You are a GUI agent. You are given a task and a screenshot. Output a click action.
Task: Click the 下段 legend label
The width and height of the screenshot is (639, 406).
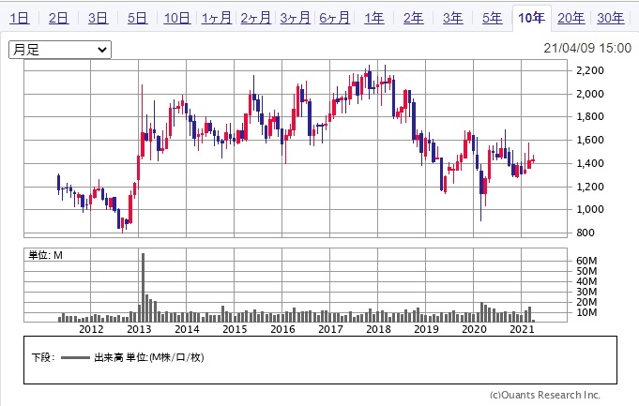tap(43, 357)
